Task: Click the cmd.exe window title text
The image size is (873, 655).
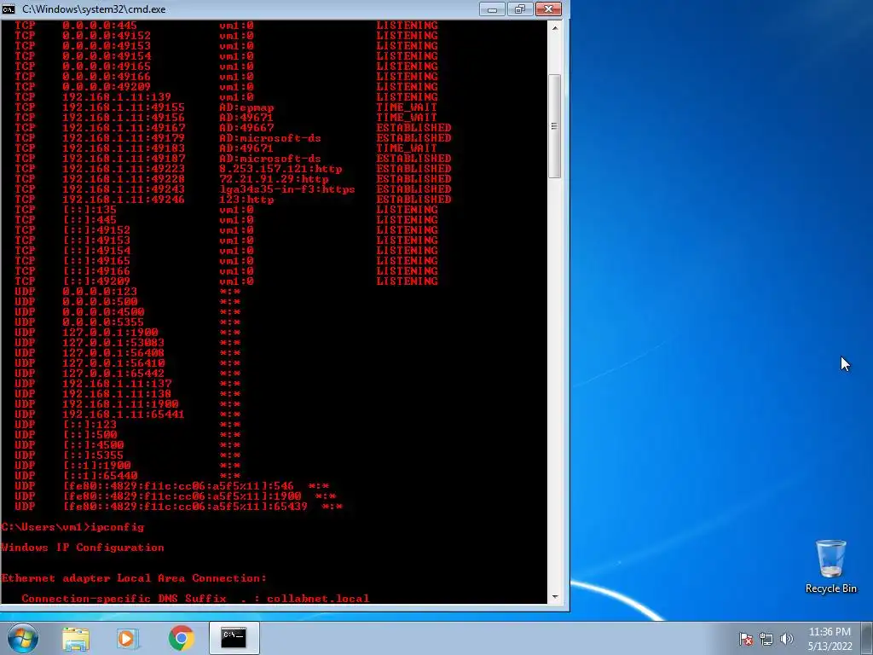Action: click(94, 9)
